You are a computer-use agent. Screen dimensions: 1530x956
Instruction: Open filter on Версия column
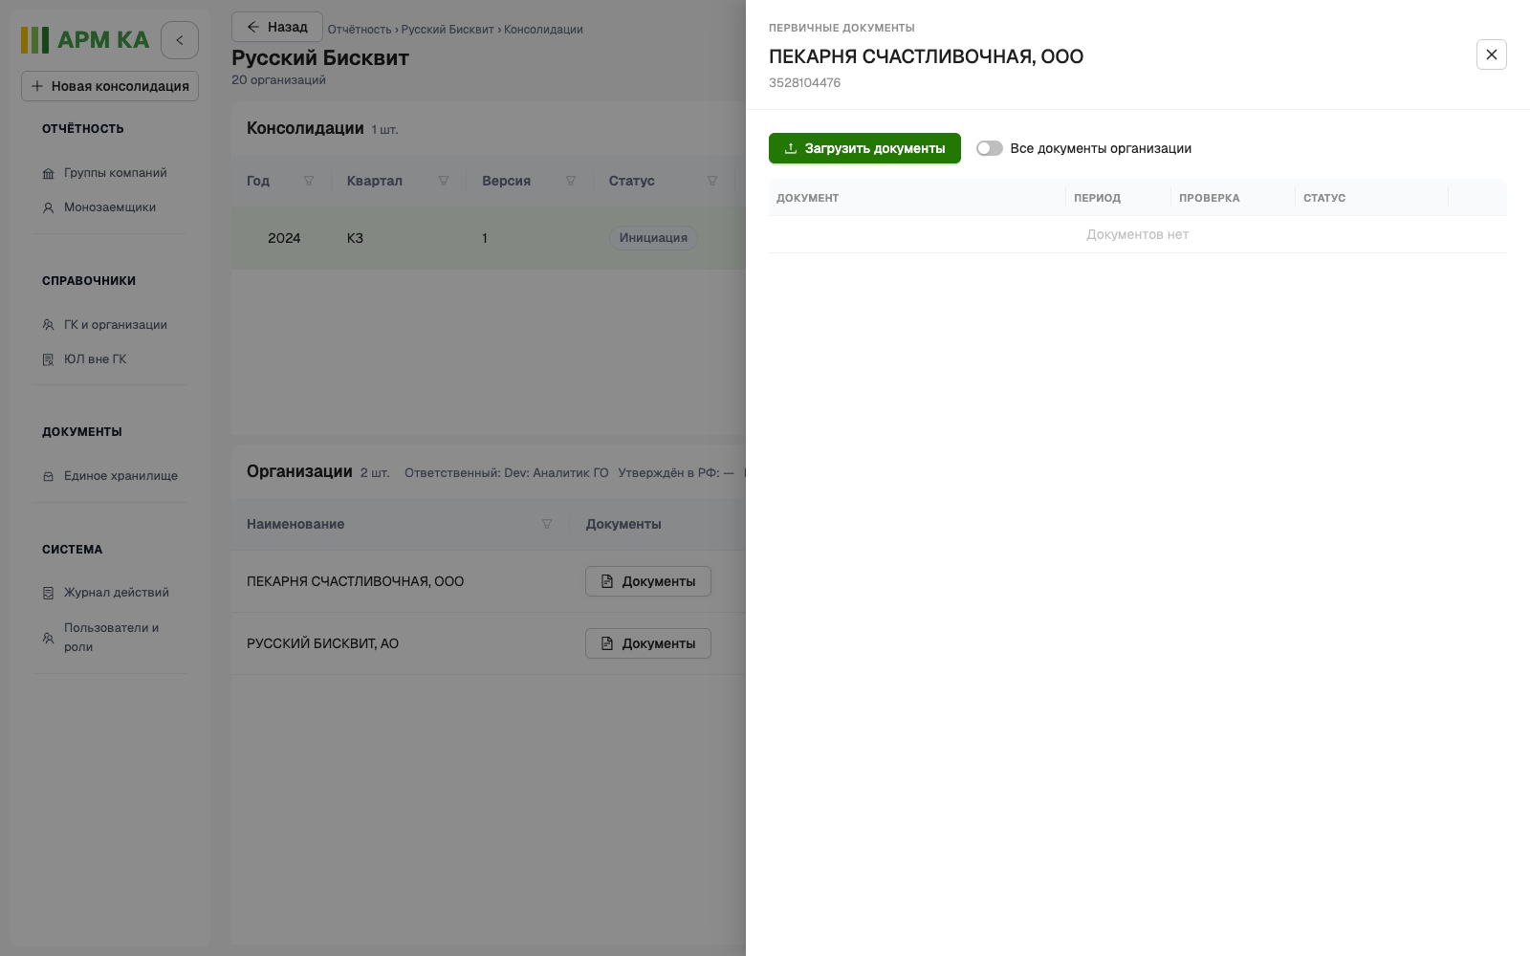pos(571,181)
